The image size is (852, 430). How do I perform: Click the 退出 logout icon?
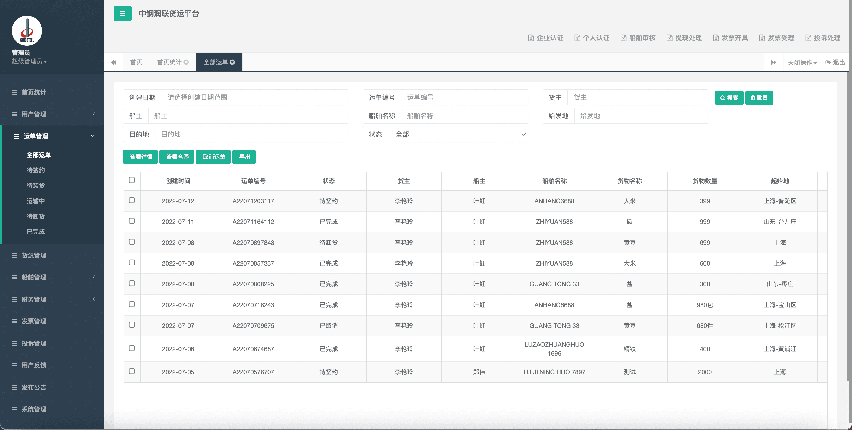[x=828, y=62]
